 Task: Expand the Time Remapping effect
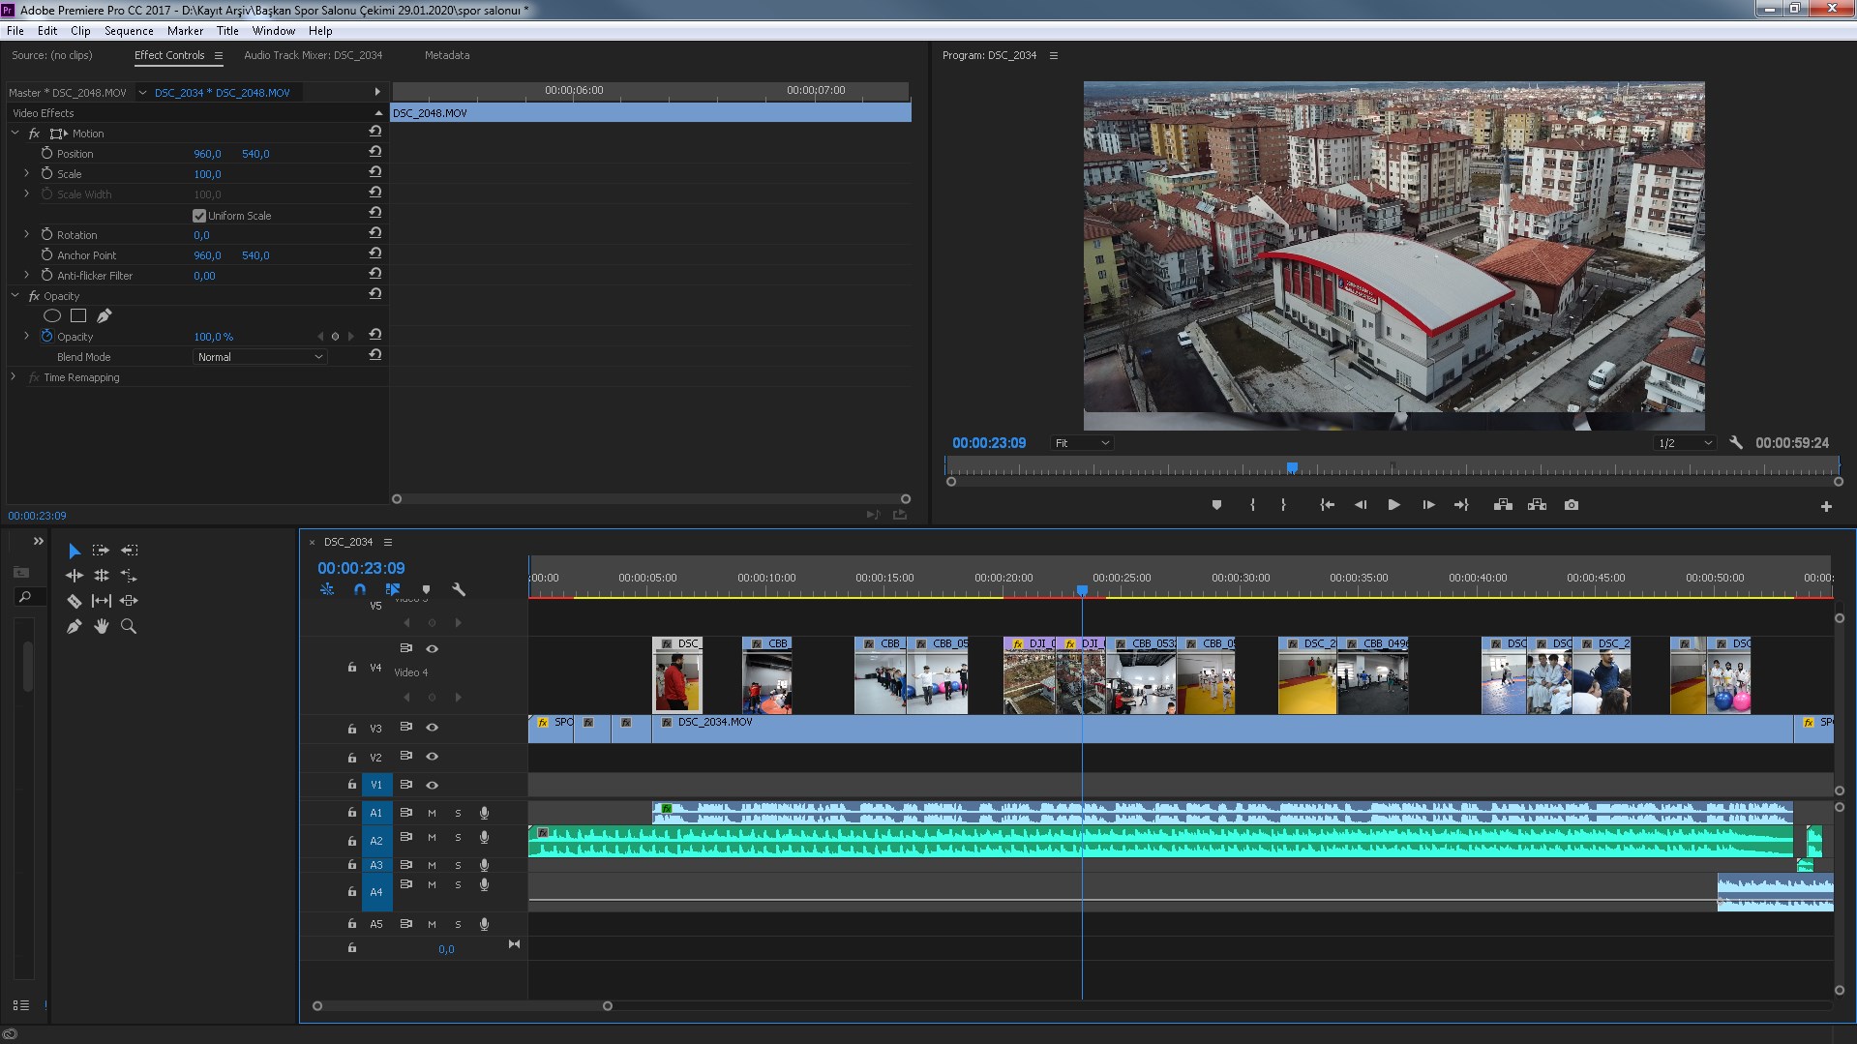14,377
